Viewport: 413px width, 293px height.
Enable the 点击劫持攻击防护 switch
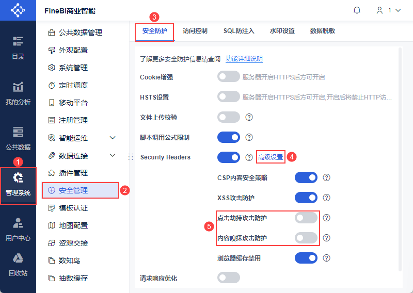tap(306, 218)
